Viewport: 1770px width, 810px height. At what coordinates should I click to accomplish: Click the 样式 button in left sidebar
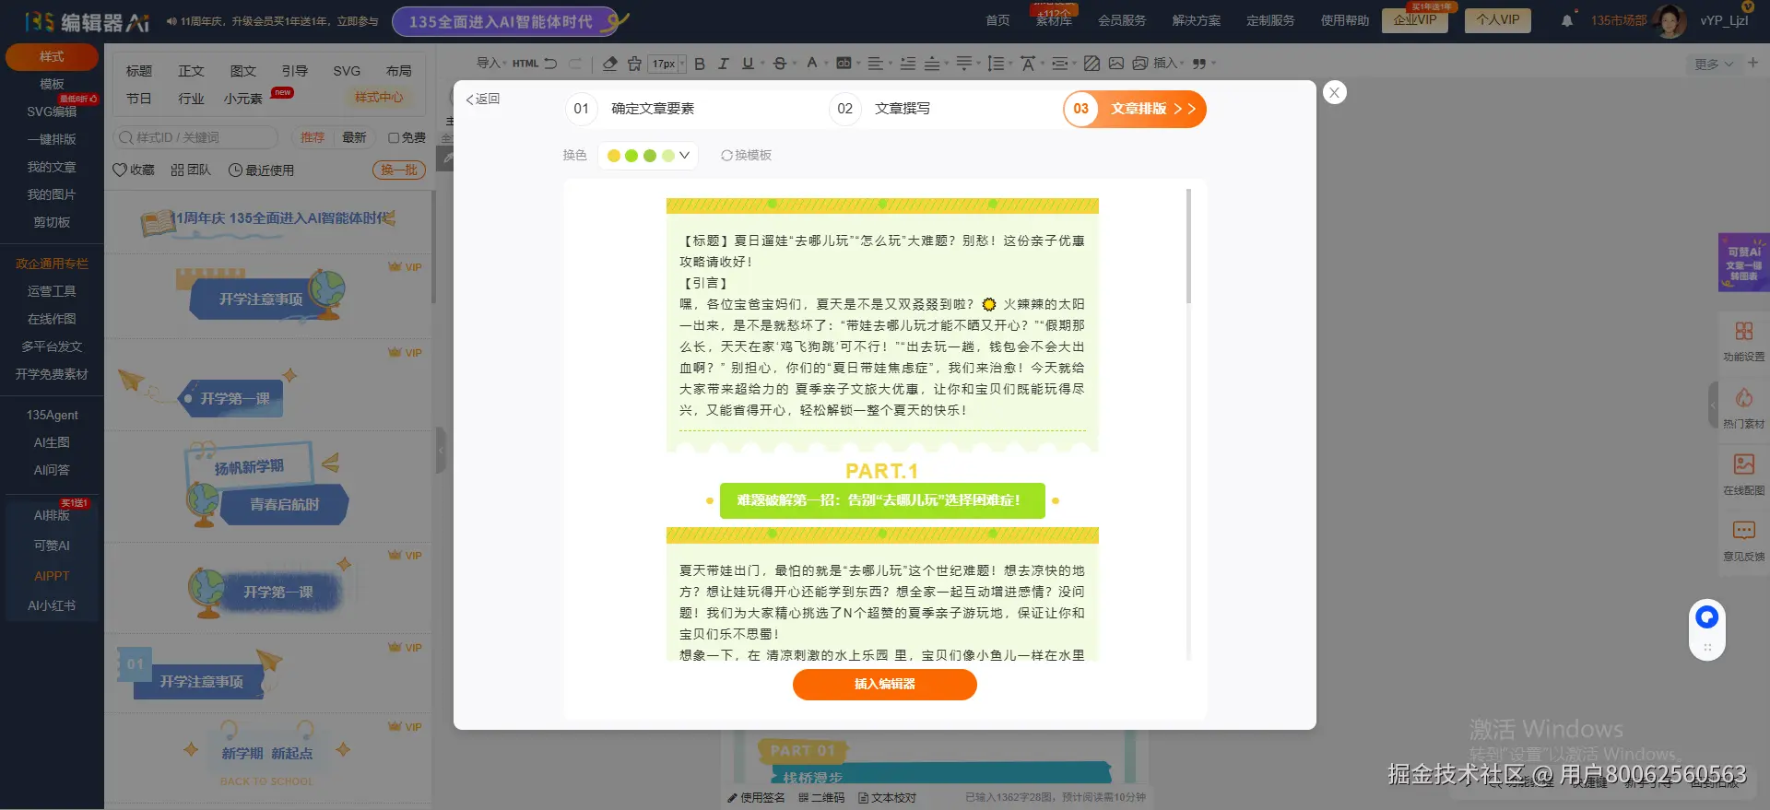(52, 57)
